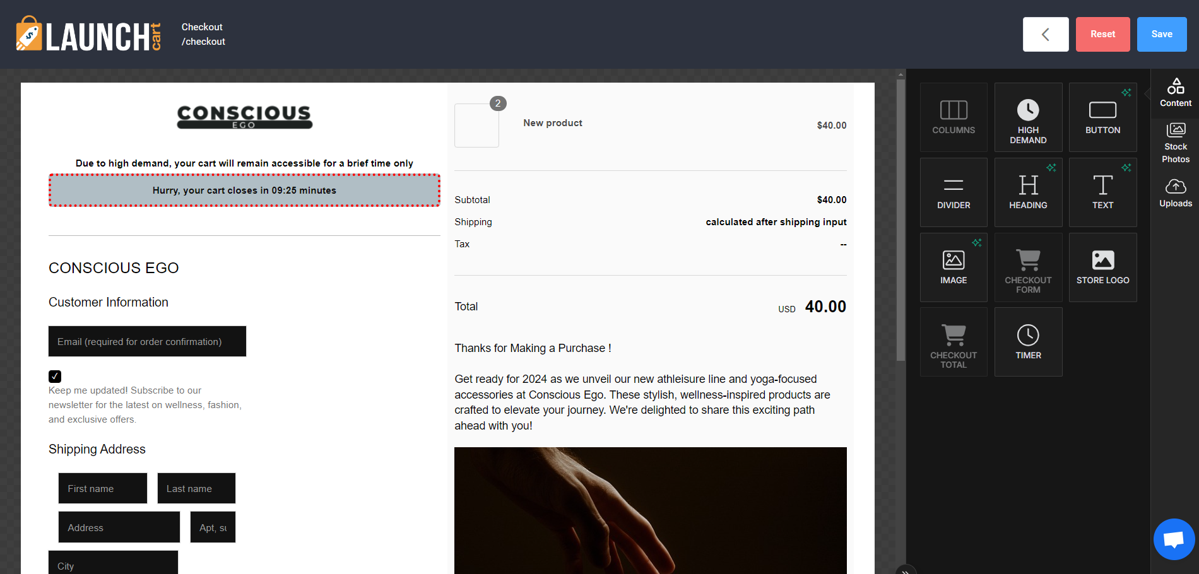
Task: Save the checkout page
Action: (1162, 34)
